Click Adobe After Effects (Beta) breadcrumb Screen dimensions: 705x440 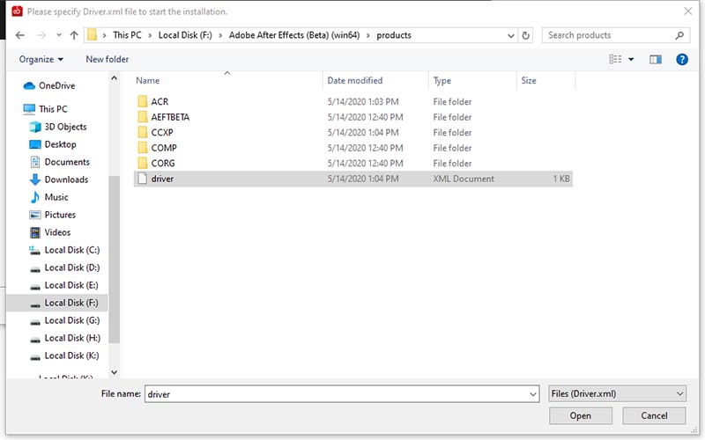[294, 35]
